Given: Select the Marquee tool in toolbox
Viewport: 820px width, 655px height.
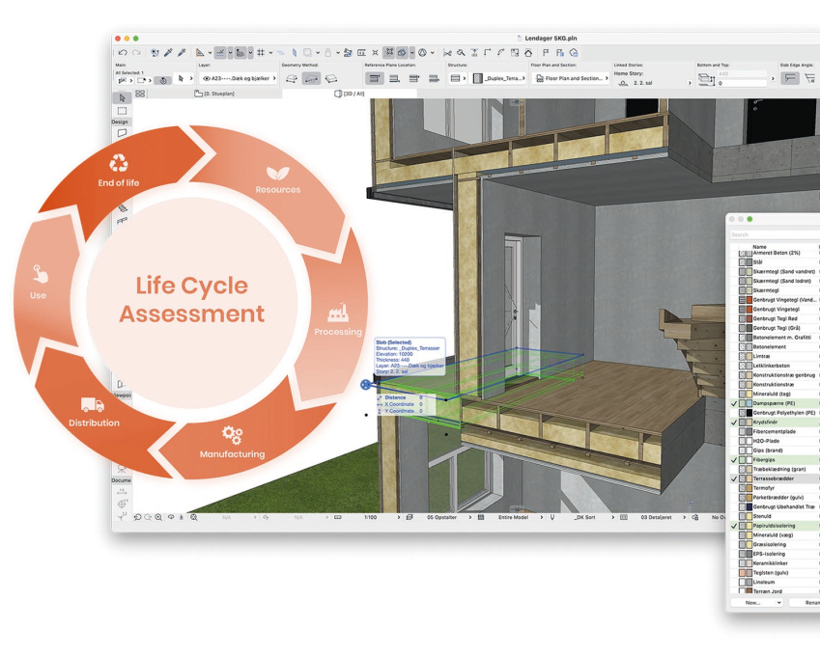Looking at the screenshot, I should coord(122,111).
